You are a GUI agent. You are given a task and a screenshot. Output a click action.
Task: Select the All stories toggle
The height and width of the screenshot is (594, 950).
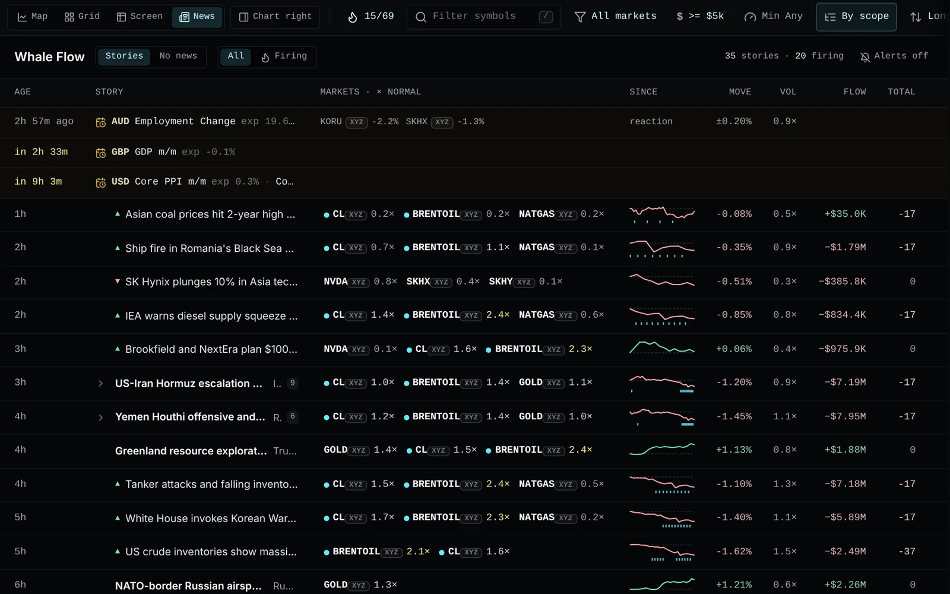pyautogui.click(x=236, y=56)
